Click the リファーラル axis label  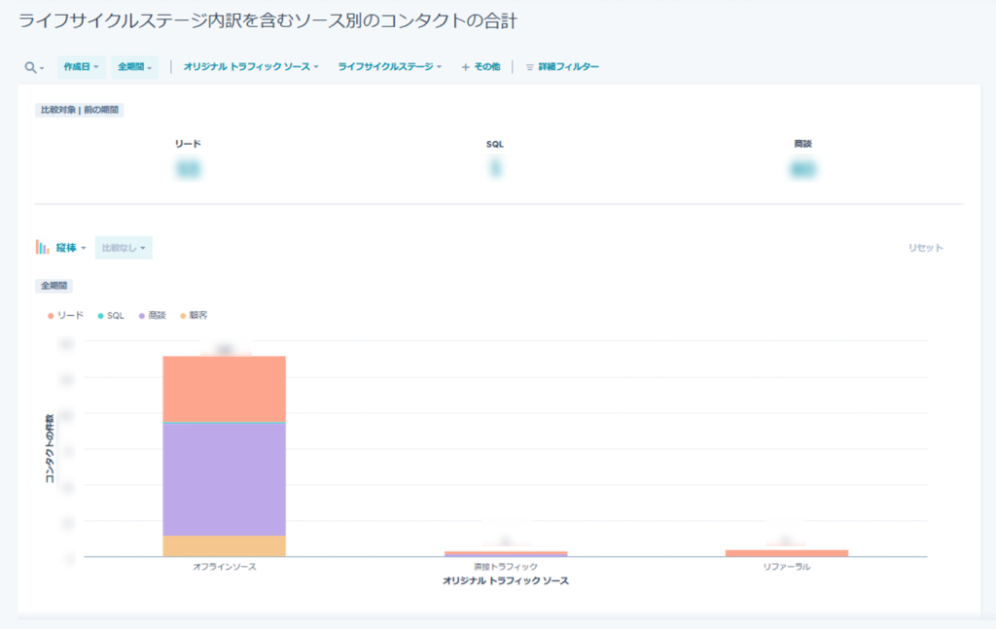pyautogui.click(x=786, y=567)
